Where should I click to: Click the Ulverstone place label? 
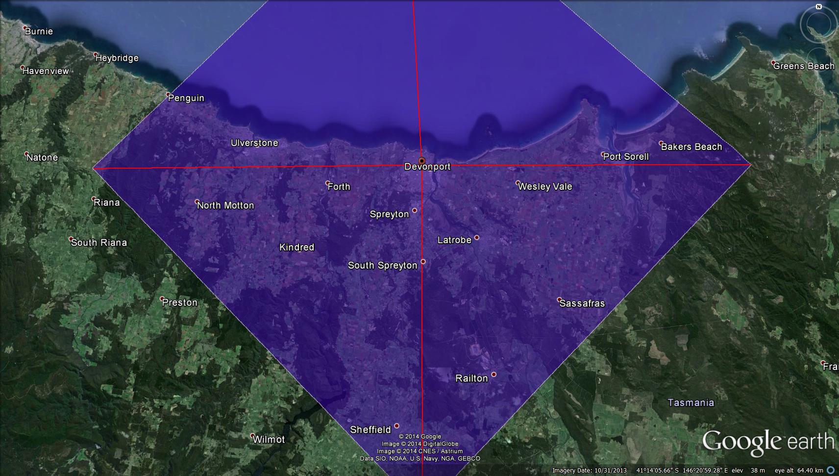[254, 143]
